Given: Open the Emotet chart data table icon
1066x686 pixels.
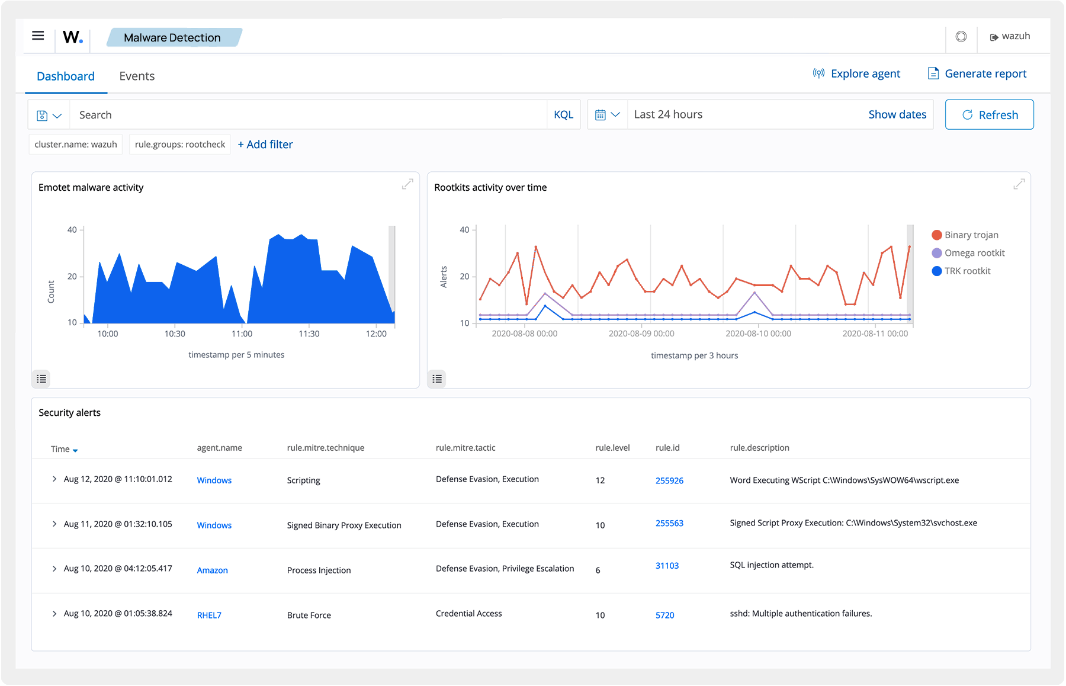Looking at the screenshot, I should 41,379.
